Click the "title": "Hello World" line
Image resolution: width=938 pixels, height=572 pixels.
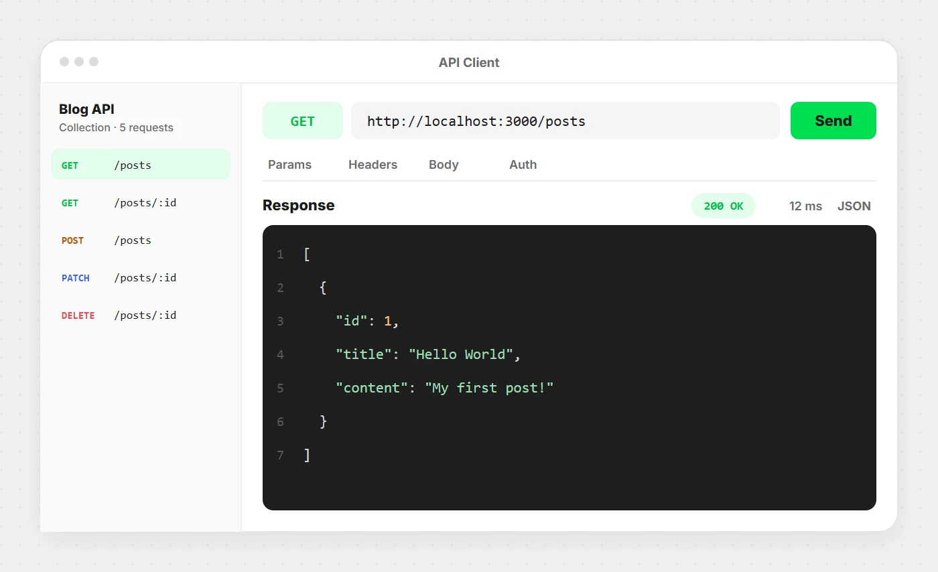[x=428, y=354]
